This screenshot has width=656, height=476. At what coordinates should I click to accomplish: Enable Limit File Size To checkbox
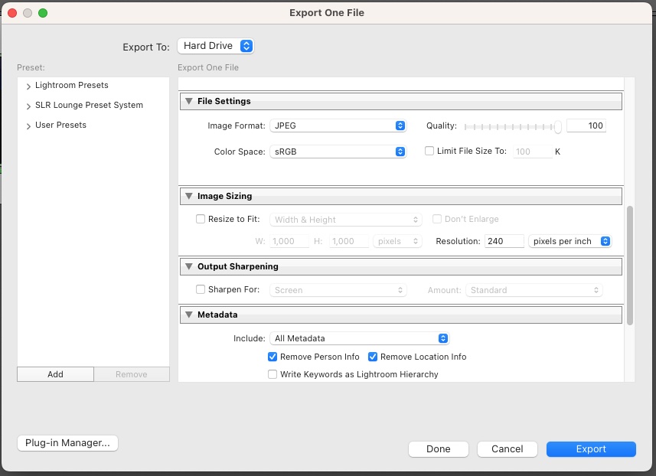click(x=429, y=151)
